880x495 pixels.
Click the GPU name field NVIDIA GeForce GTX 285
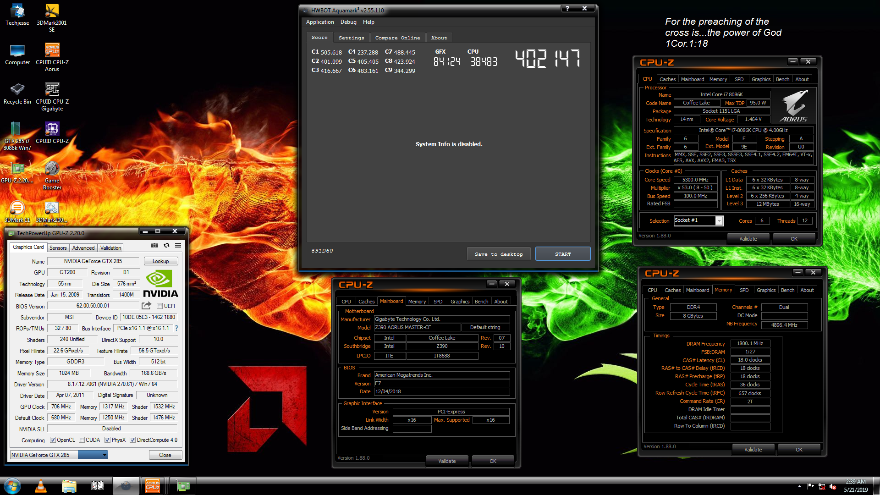(93, 261)
